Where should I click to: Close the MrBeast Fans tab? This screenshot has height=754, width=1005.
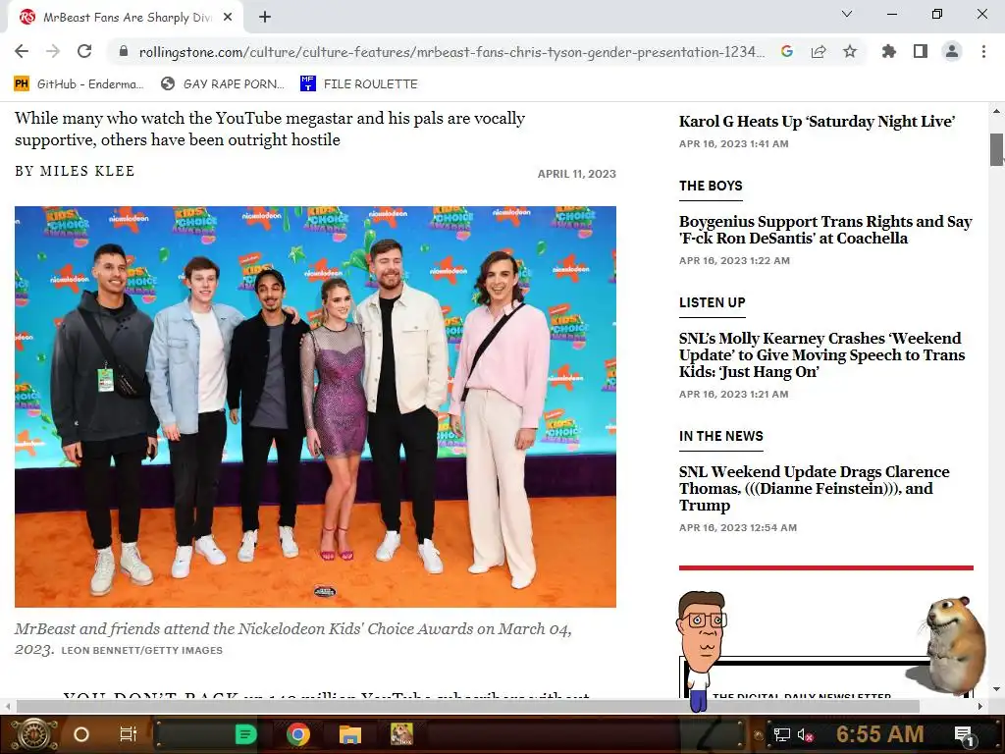228,18
